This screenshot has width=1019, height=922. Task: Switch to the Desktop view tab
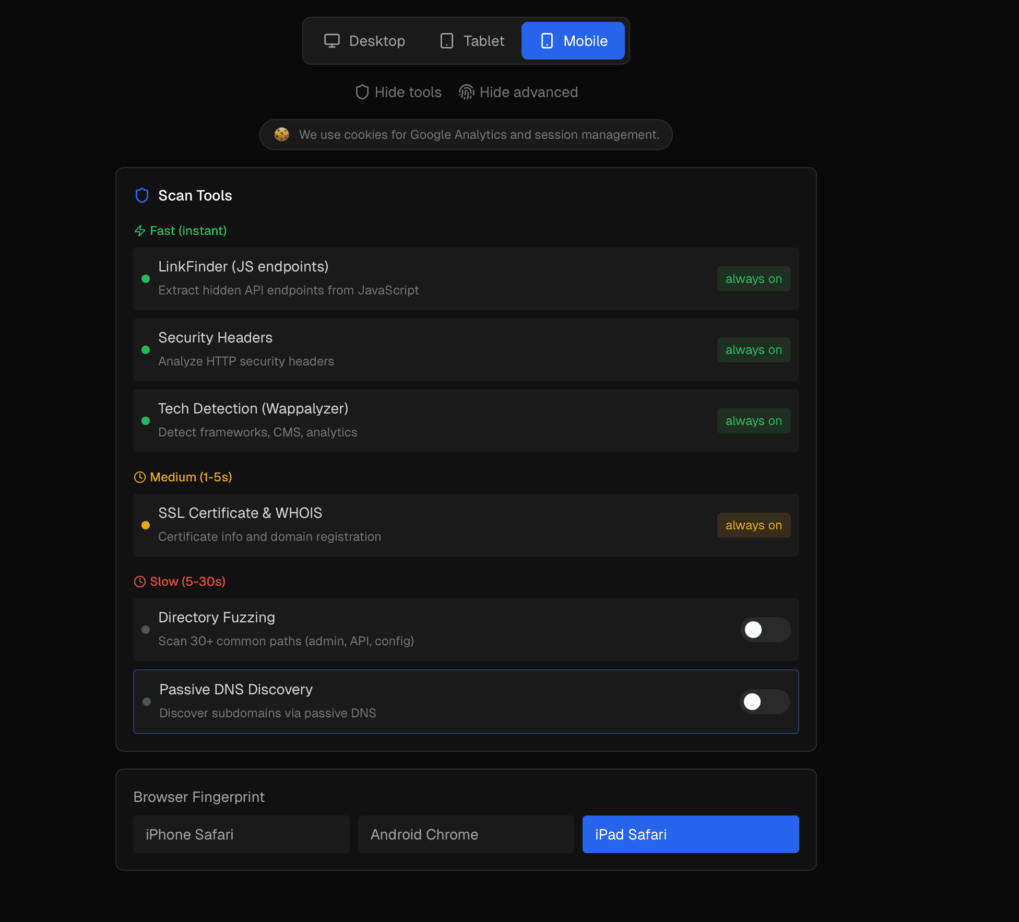point(365,41)
